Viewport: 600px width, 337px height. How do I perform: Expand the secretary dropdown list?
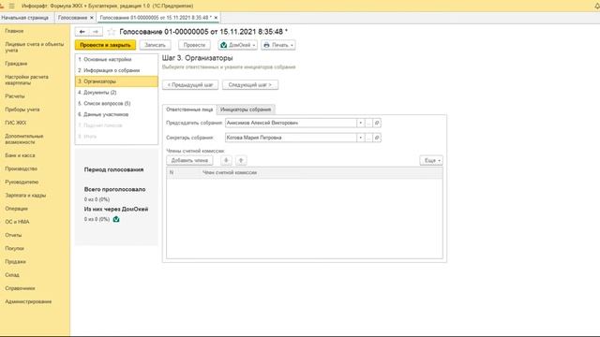[x=360, y=138]
